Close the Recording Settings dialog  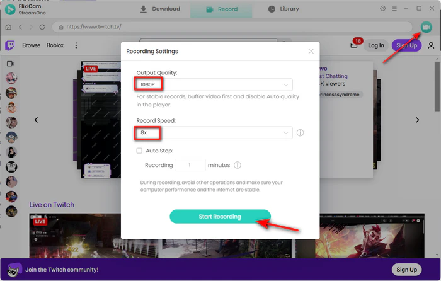point(311,51)
